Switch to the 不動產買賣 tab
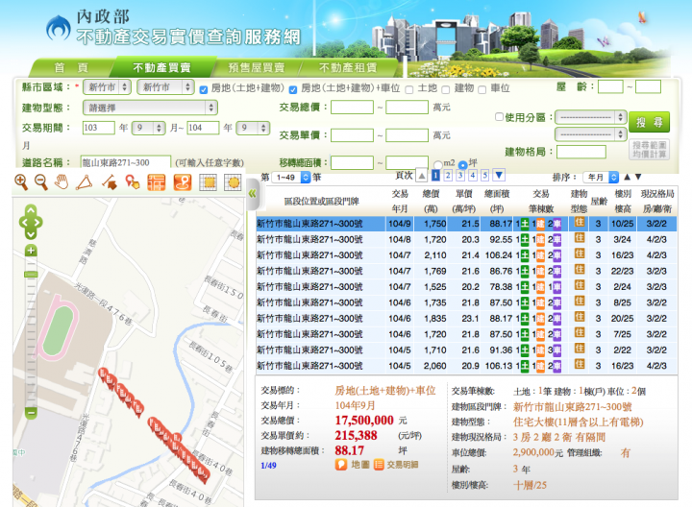This screenshot has width=692, height=507. coord(162,67)
